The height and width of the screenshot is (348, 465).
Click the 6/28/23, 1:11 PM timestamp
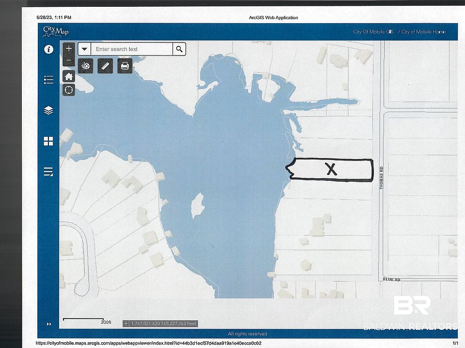[54, 17]
